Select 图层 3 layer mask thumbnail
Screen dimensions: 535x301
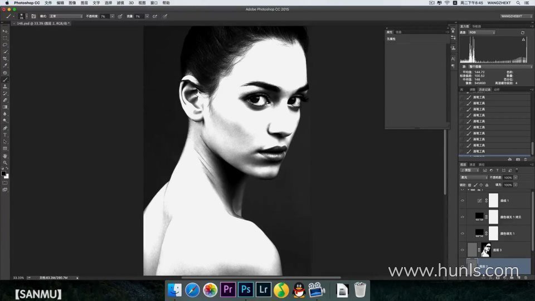click(485, 250)
